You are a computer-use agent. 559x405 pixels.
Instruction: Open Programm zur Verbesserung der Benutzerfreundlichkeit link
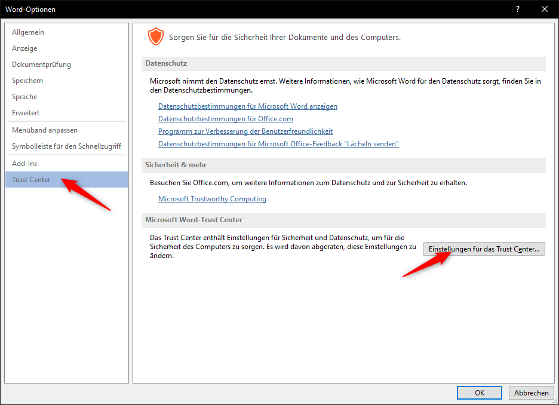click(x=245, y=131)
